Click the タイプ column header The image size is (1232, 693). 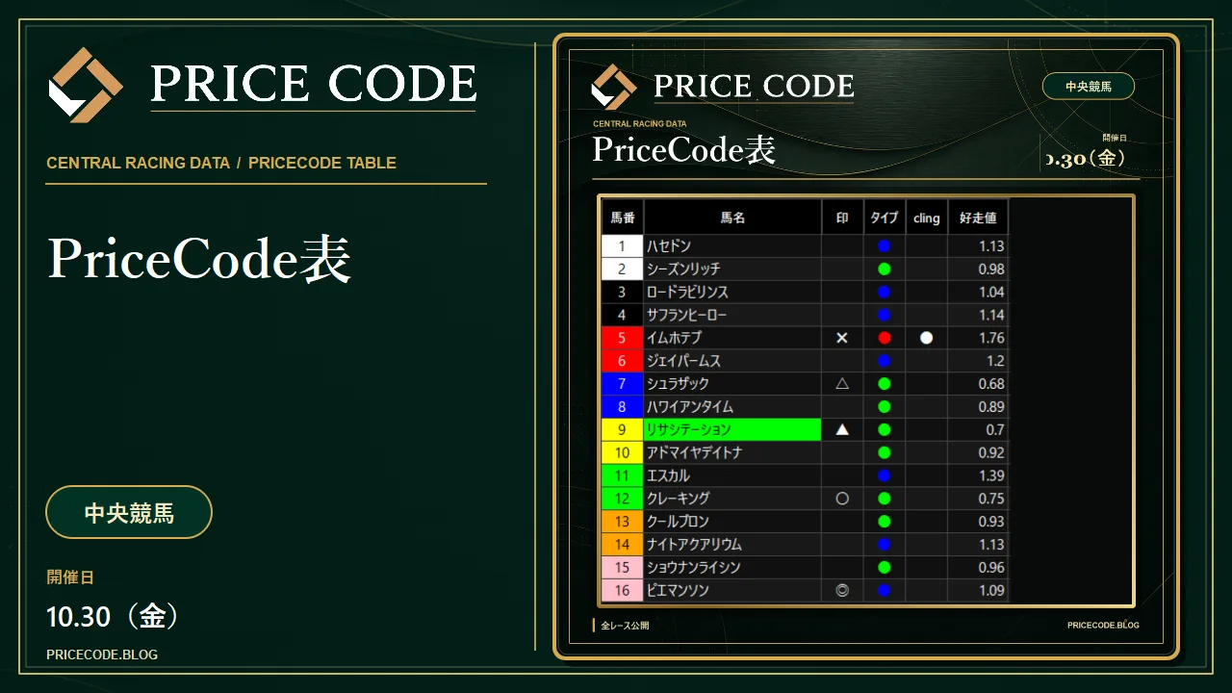click(x=885, y=218)
